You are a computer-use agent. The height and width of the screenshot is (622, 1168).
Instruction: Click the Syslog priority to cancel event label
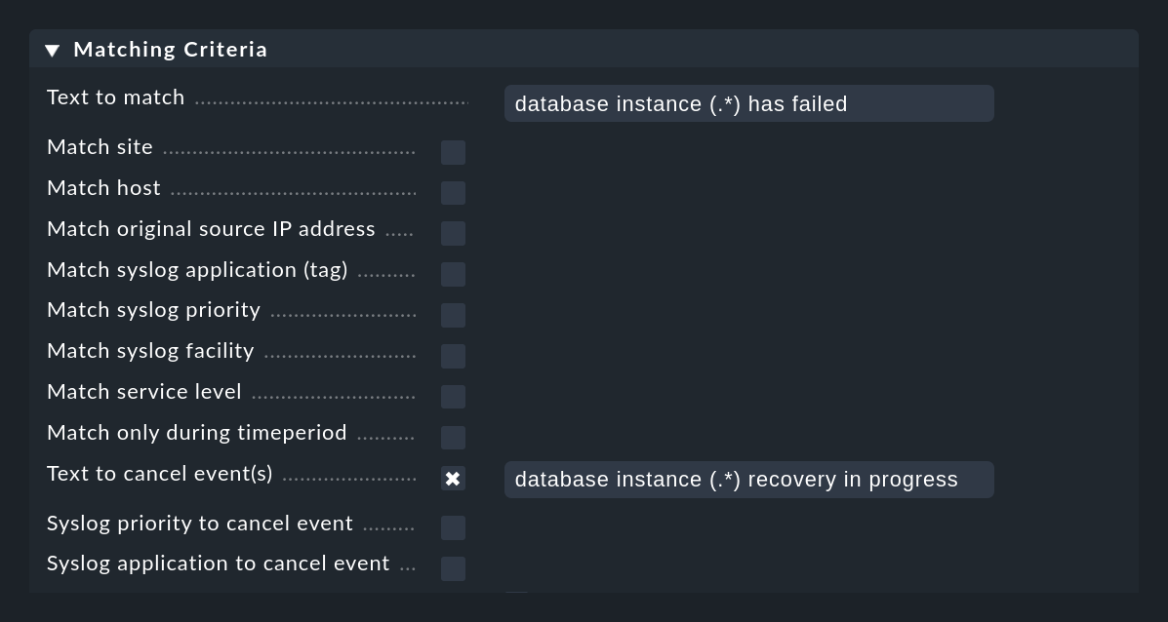click(200, 524)
